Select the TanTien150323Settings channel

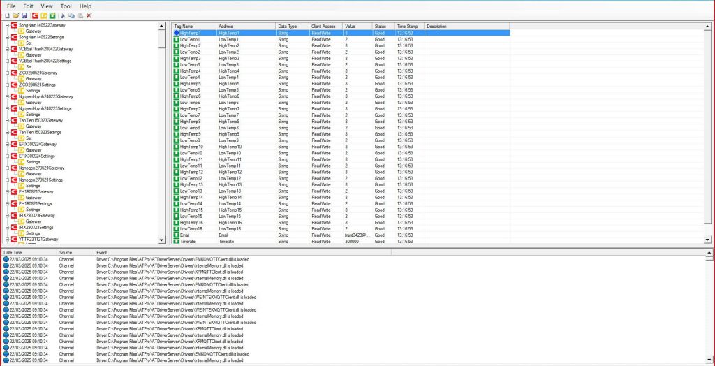(40, 132)
